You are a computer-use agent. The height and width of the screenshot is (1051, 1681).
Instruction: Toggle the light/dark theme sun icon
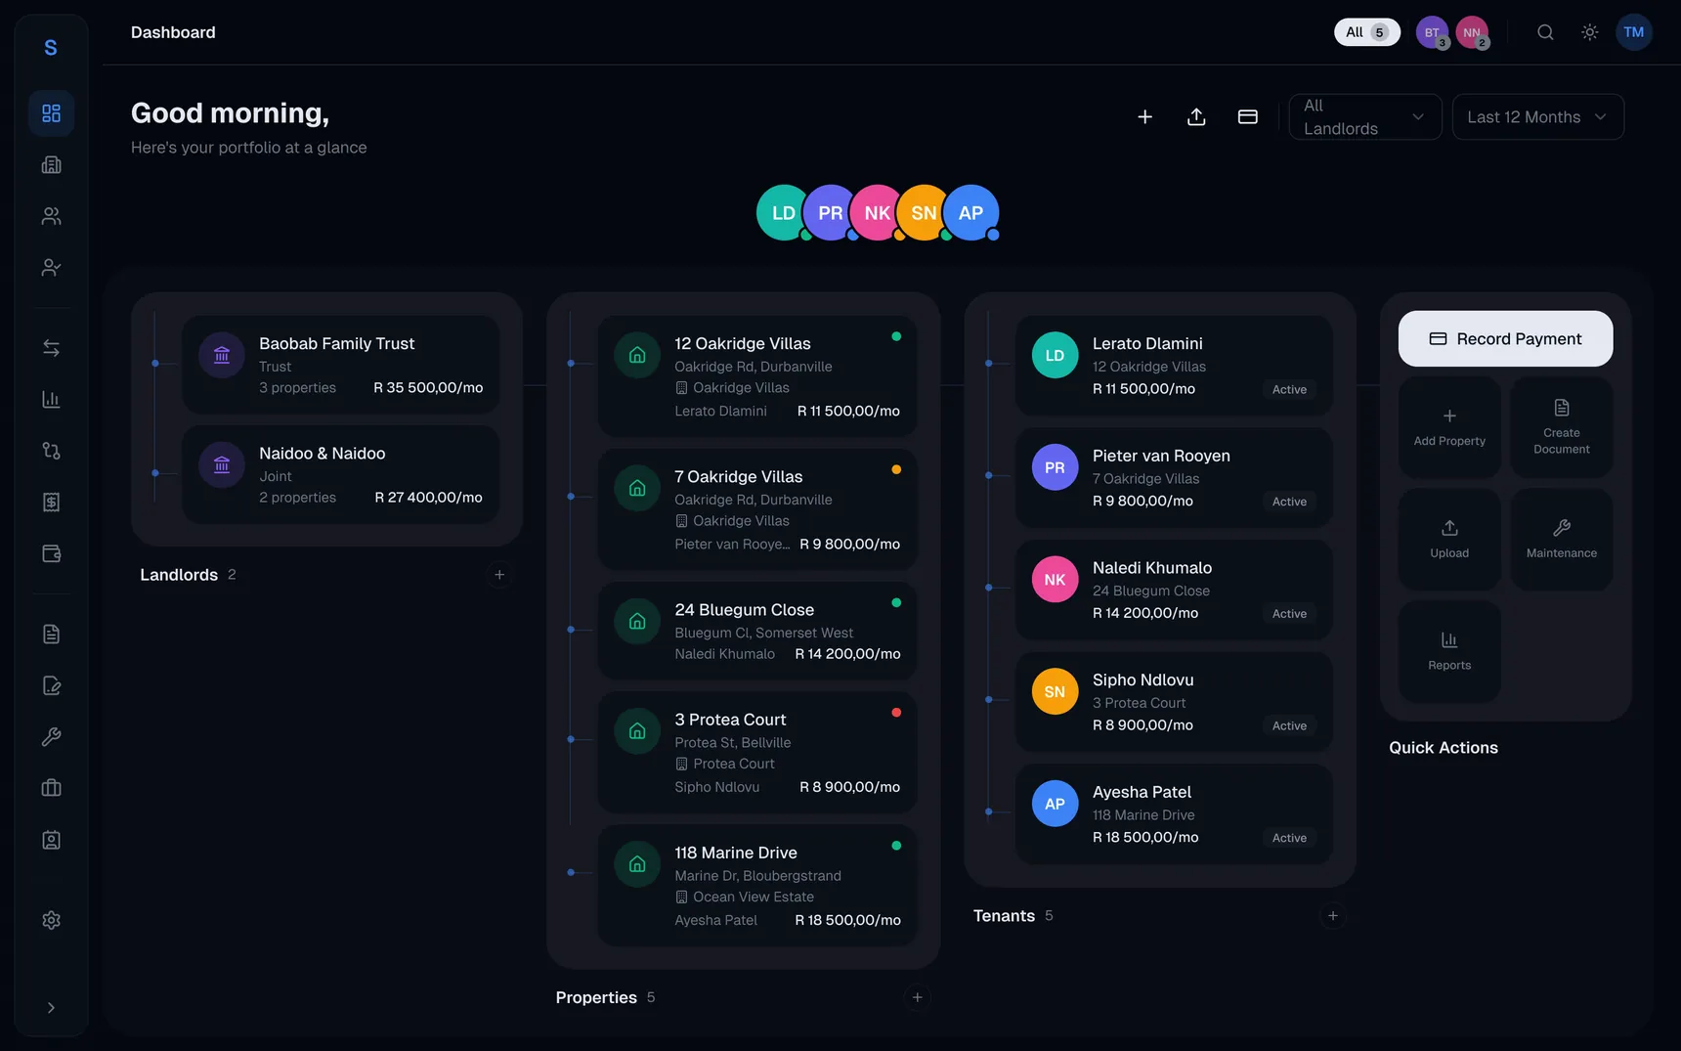tap(1590, 32)
